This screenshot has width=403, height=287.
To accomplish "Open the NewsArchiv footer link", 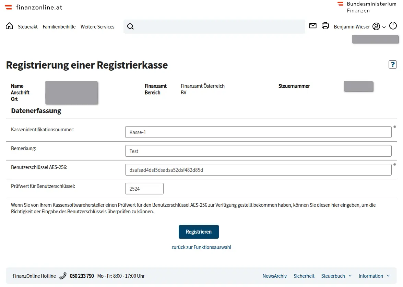I will pos(274,276).
